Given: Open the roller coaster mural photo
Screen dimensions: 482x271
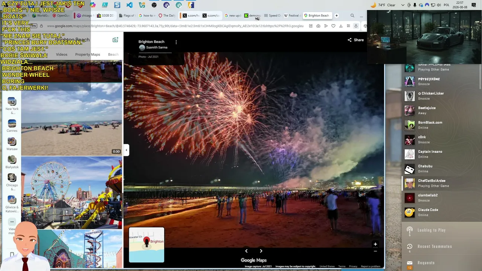Looking at the screenshot, I should 79,249.
